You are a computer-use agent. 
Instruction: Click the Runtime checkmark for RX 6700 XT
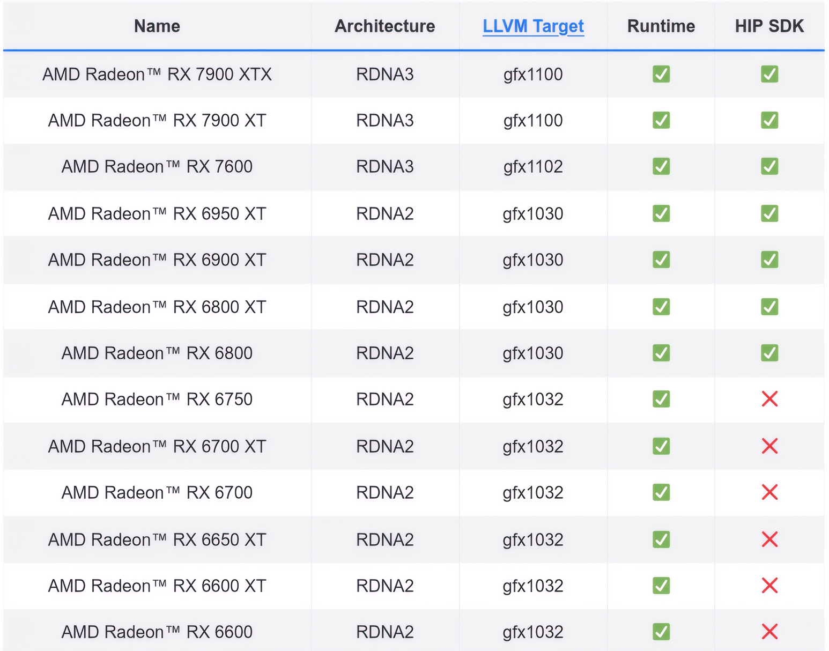click(661, 446)
